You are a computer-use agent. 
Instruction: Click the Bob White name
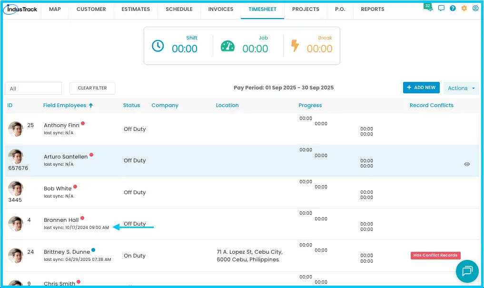coord(58,189)
